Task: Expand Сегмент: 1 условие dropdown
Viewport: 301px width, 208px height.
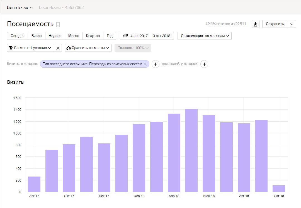Action: [x=30, y=48]
